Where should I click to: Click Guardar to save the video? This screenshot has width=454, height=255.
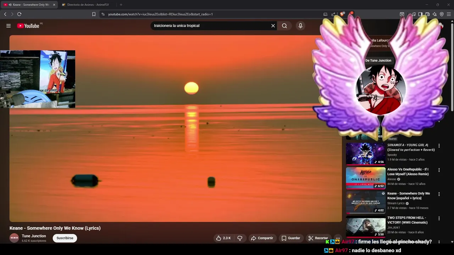[291, 238]
